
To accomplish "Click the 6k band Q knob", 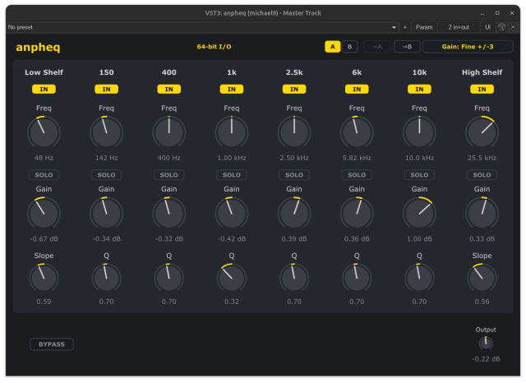I will click(x=357, y=278).
